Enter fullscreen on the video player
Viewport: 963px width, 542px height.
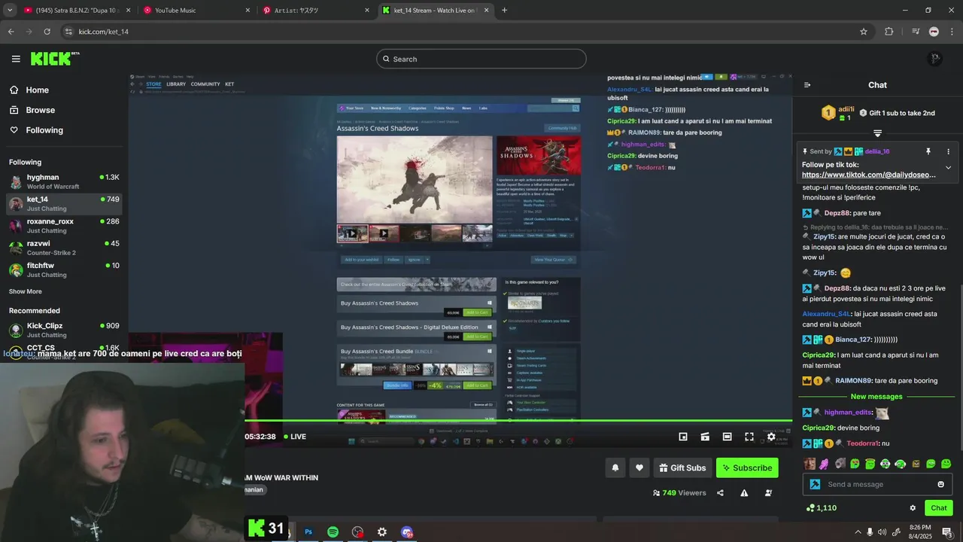[749, 437]
